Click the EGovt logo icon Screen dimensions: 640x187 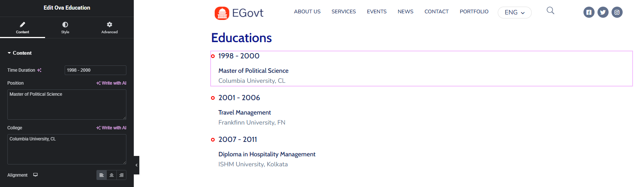pos(222,13)
